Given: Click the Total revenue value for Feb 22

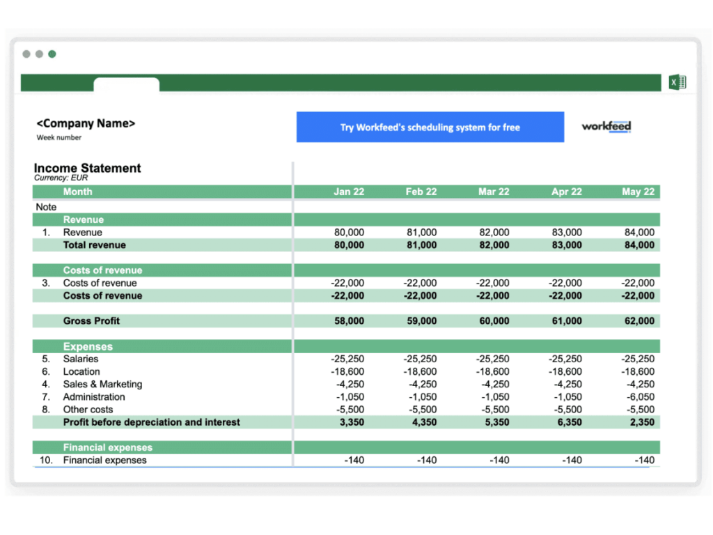Looking at the screenshot, I should pos(421,245).
